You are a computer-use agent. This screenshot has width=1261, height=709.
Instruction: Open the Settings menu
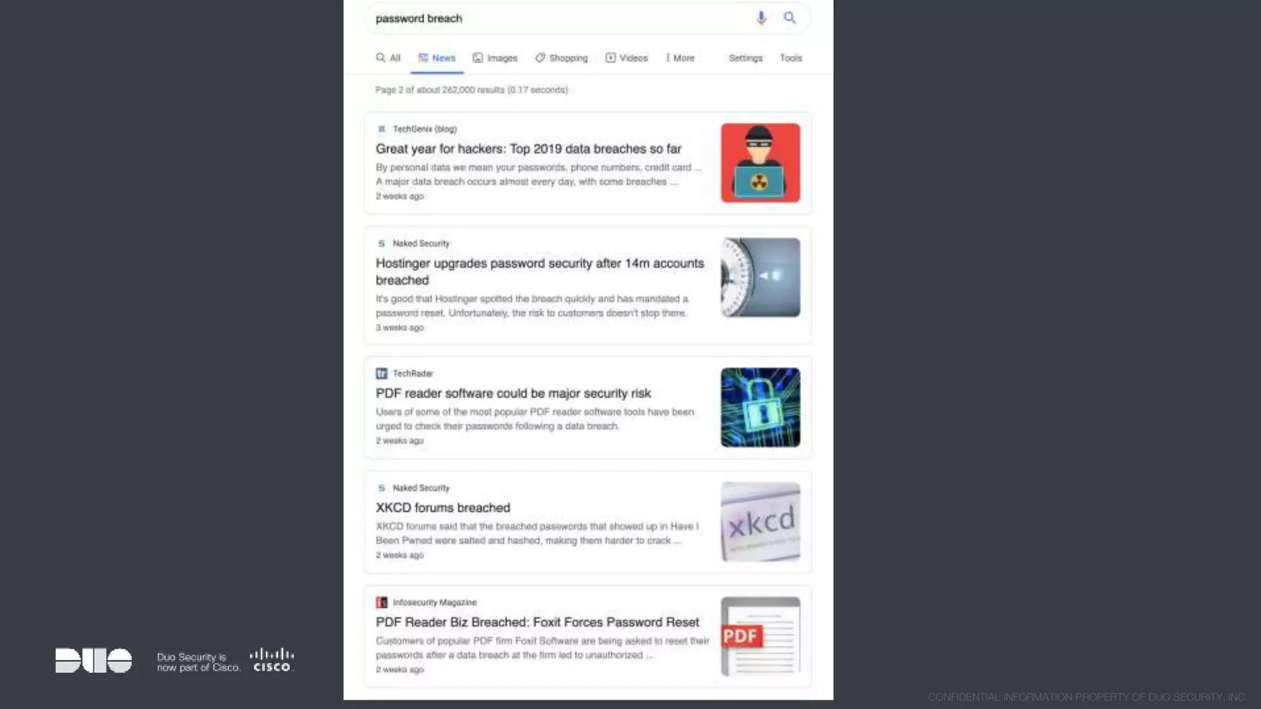click(745, 58)
